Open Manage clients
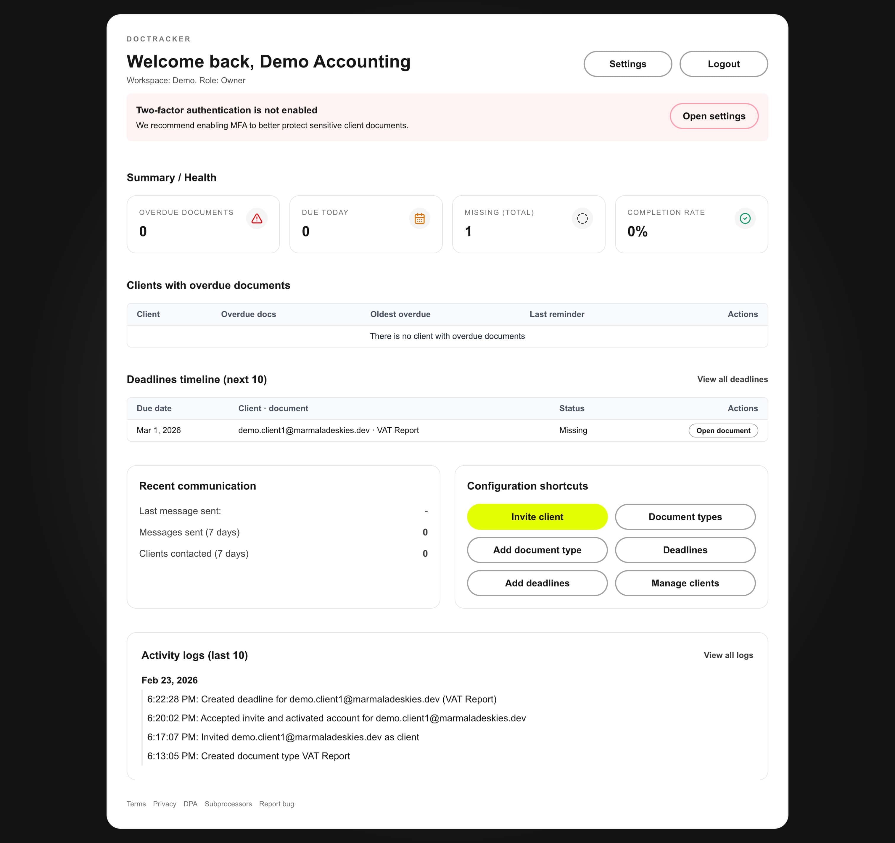The image size is (895, 843). pos(685,583)
